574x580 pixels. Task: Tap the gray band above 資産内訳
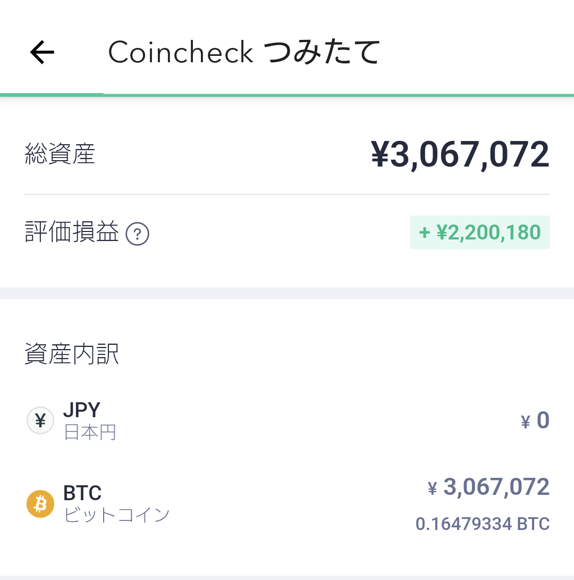(287, 293)
